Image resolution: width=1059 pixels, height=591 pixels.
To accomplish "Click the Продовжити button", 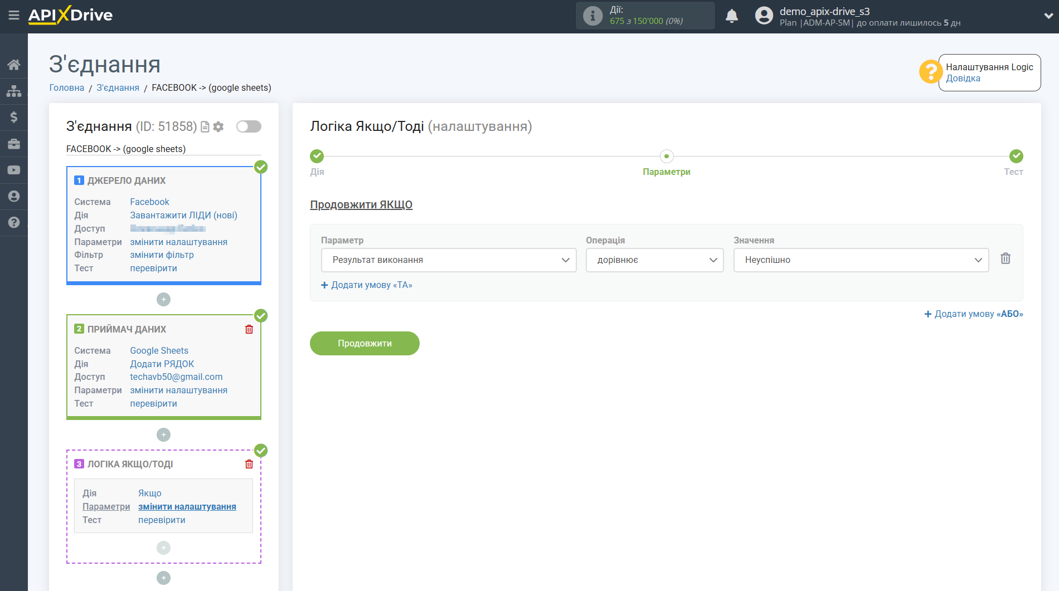I will click(x=365, y=344).
